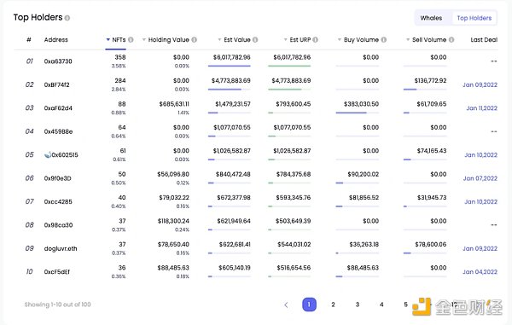Screen dimensions: 512x325
Task: Go to page 2 of results
Action: pyautogui.click(x=333, y=305)
